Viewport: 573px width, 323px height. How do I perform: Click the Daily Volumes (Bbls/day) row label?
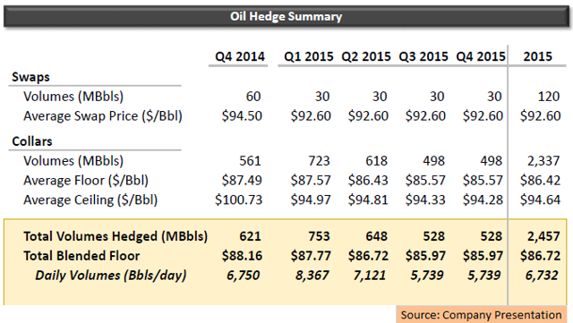111,276
